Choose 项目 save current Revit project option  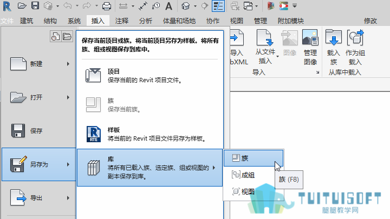pos(149,76)
